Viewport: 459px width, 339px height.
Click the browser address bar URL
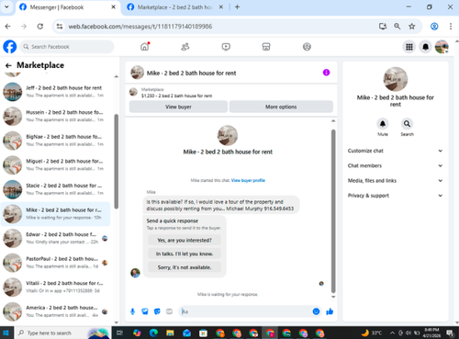click(x=140, y=27)
